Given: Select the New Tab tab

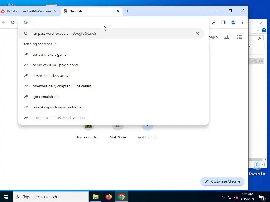Looking at the screenshot, I should click(x=91, y=11).
